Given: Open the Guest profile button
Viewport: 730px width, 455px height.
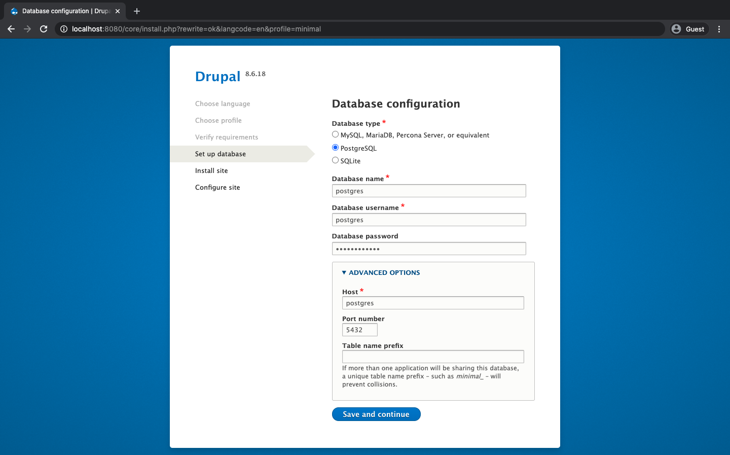Looking at the screenshot, I should click(x=689, y=29).
